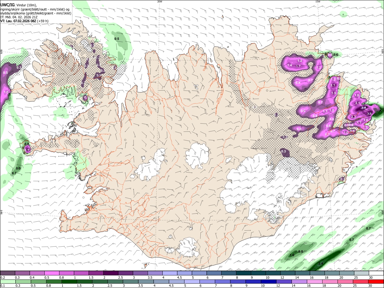Click the "1.9" snowfall value on the map
The height and width of the screenshot is (288, 384).
pyautogui.click(x=334, y=93)
